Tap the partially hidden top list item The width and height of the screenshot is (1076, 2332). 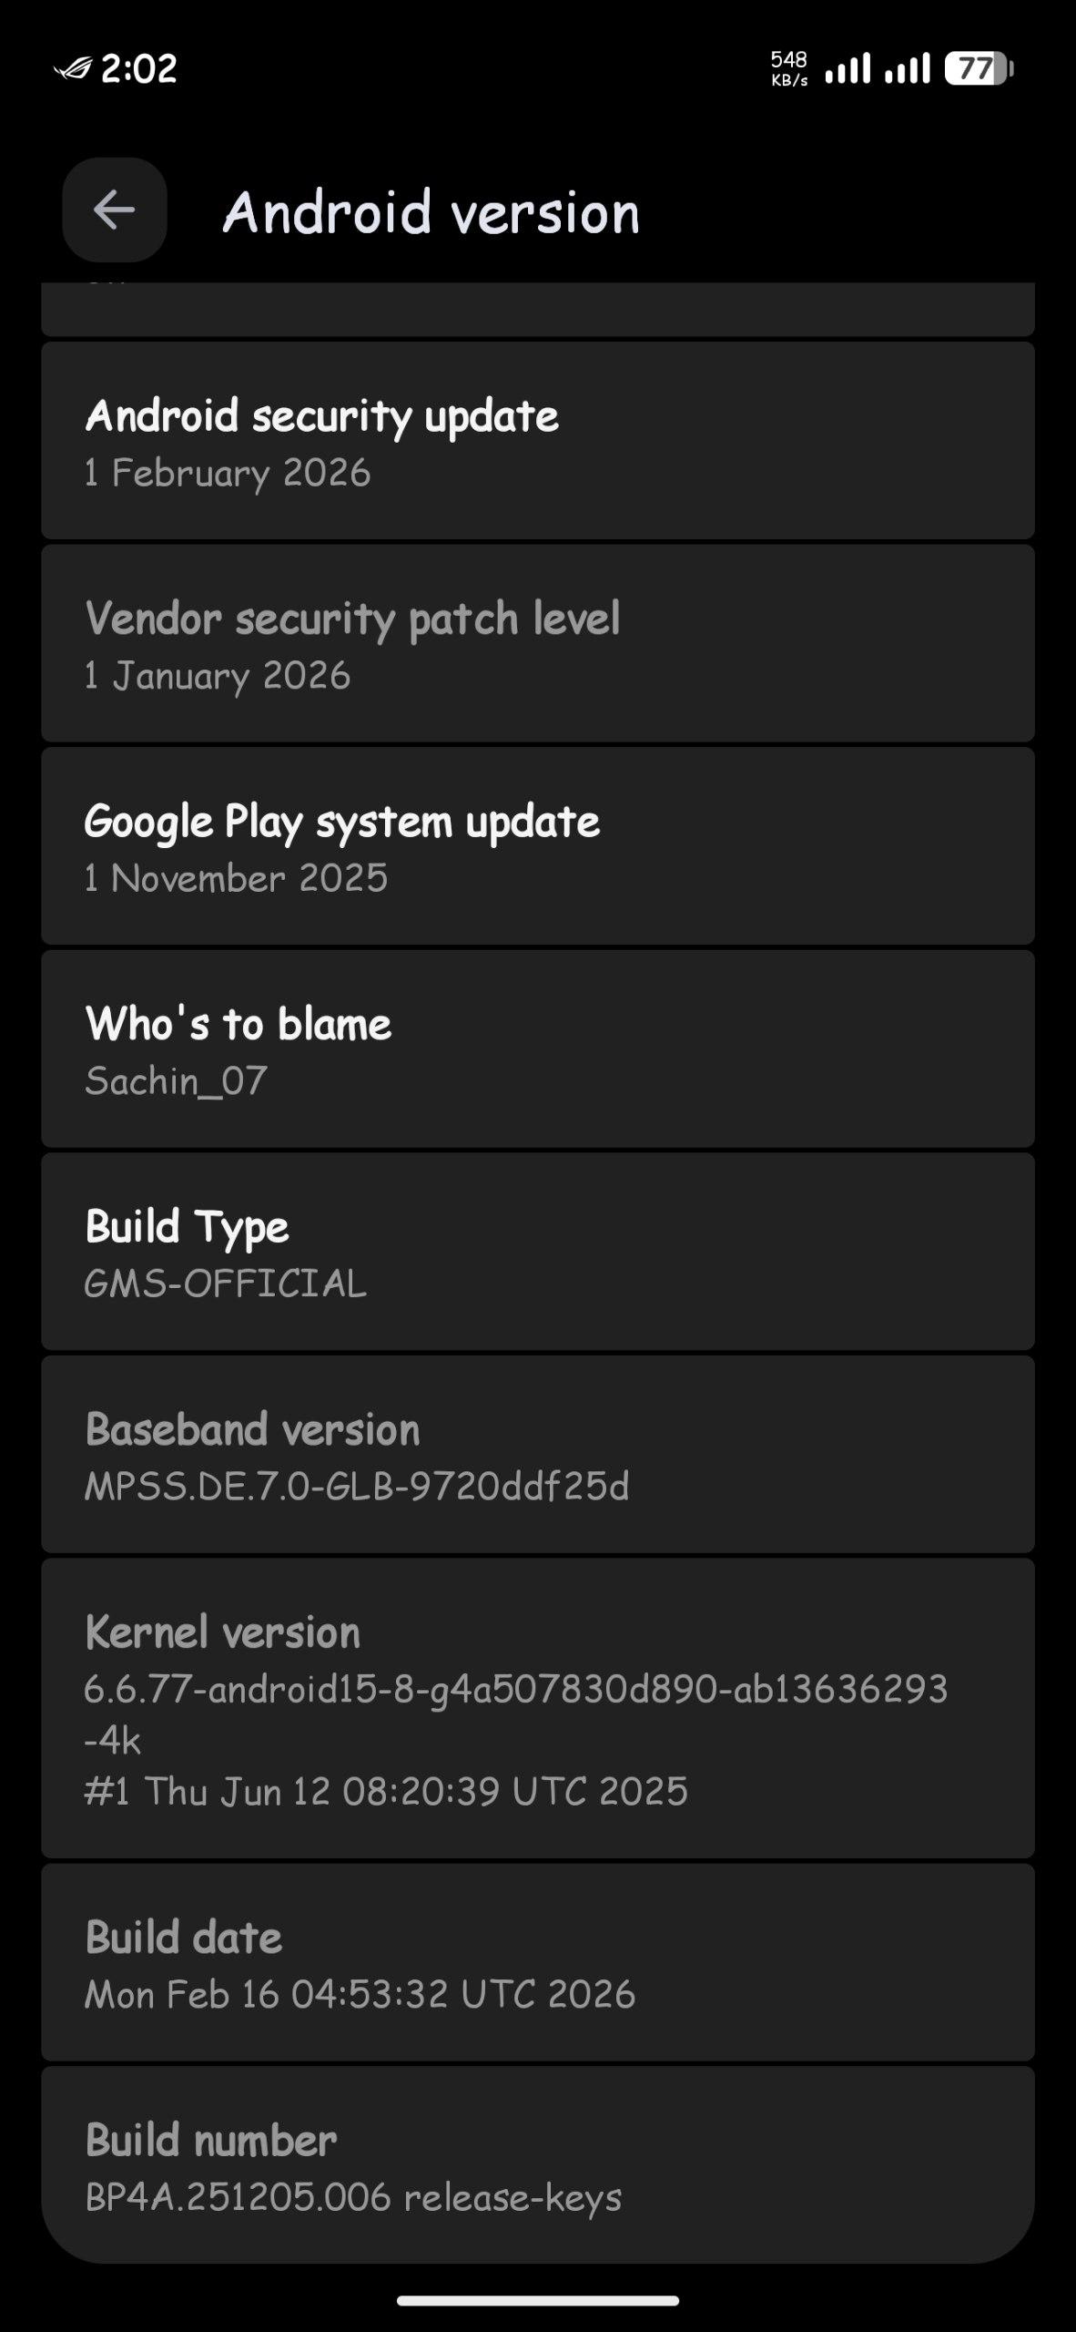pos(537,308)
